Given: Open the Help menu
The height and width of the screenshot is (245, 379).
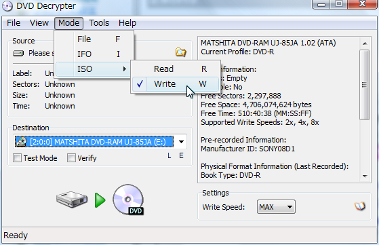Looking at the screenshot, I should click(127, 23).
